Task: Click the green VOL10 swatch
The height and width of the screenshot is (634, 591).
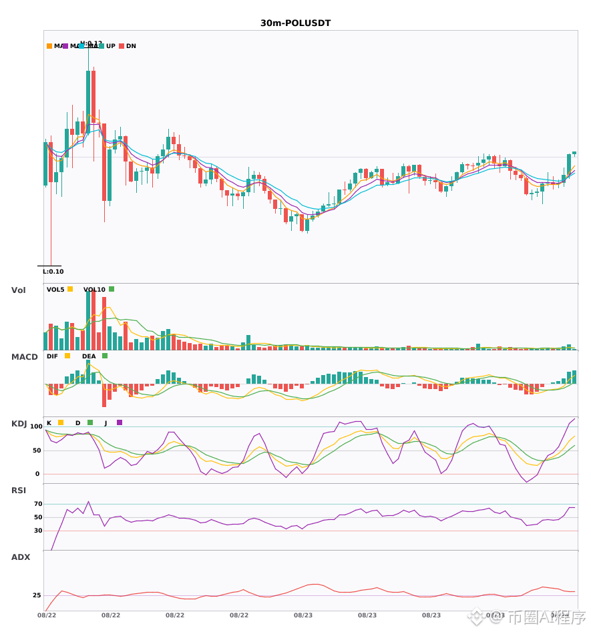Action: coord(112,289)
